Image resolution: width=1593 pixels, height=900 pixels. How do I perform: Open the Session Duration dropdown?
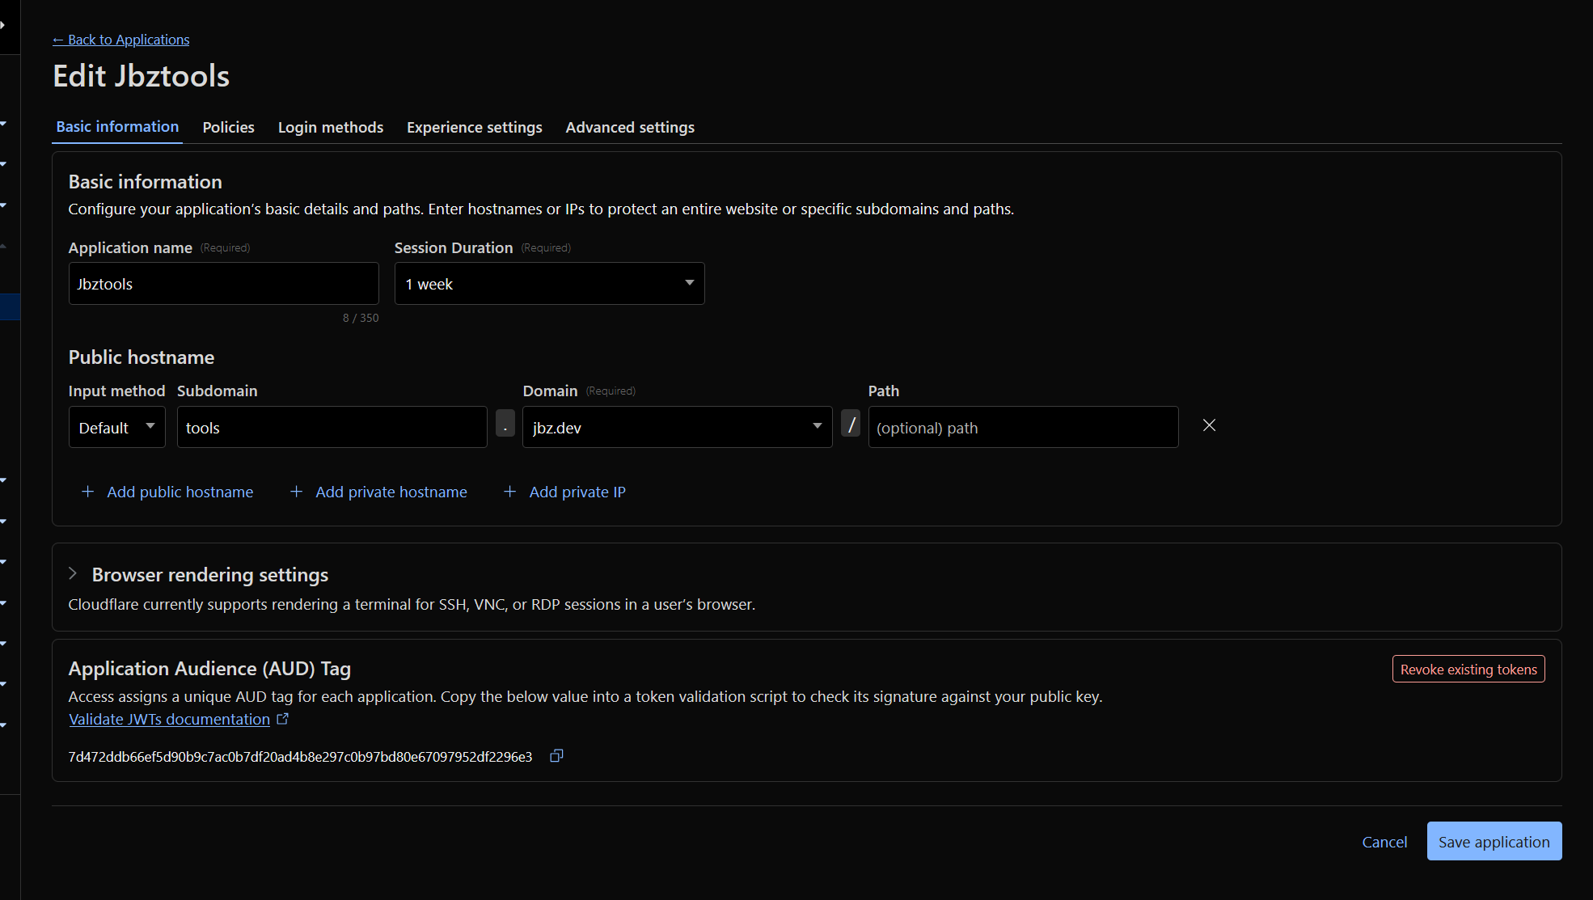point(549,284)
